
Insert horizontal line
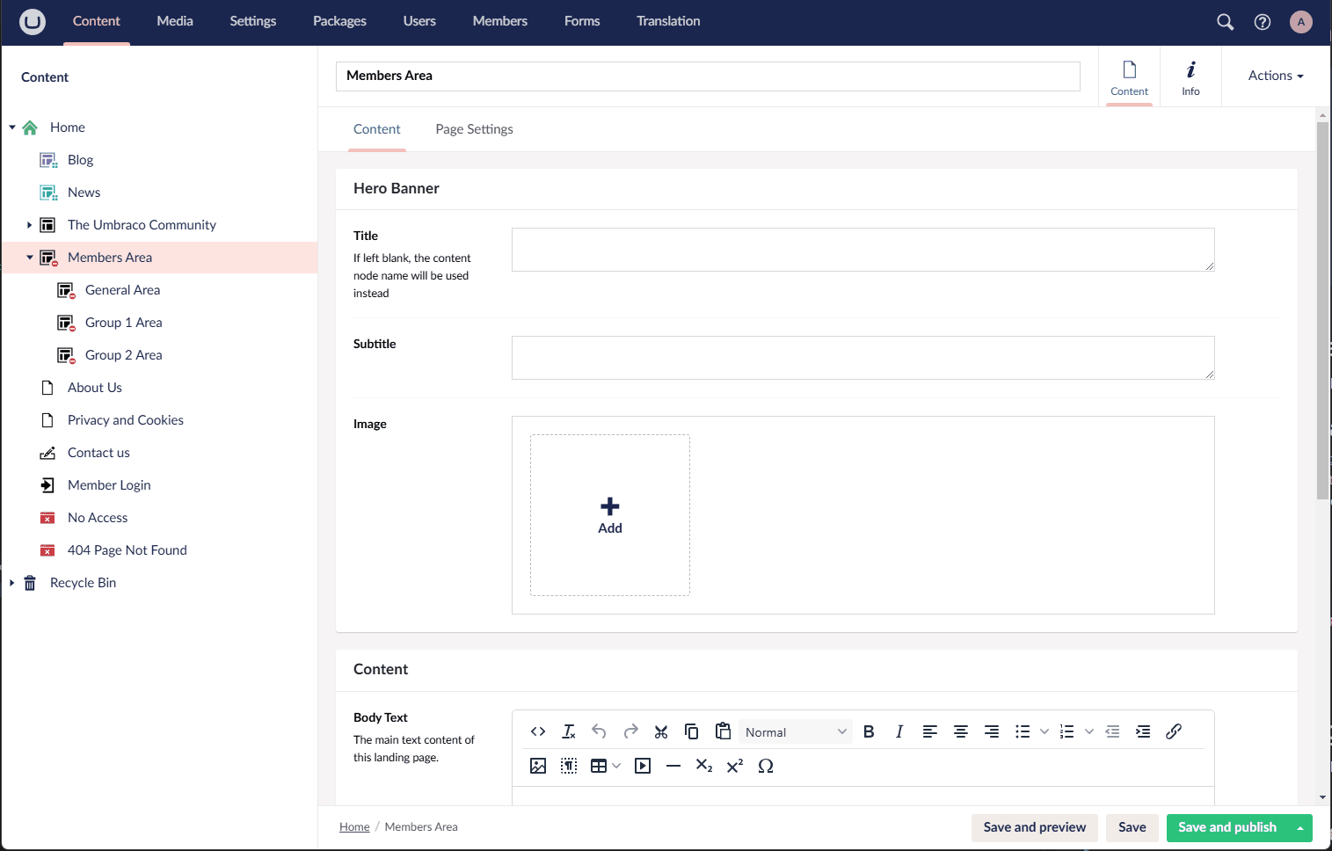pos(673,766)
